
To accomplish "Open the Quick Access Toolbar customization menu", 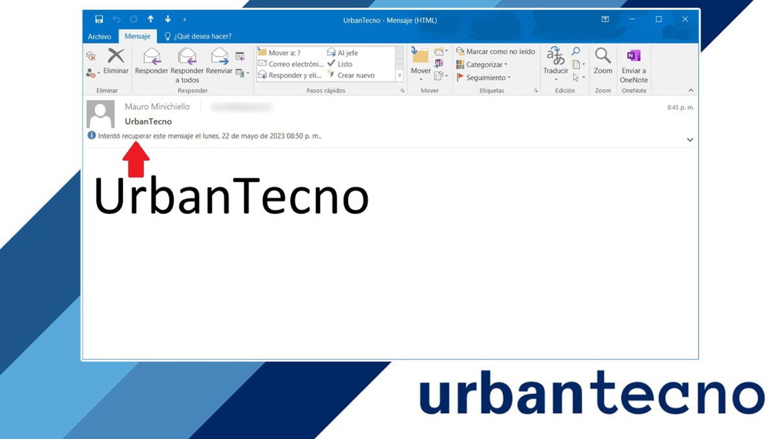I will [186, 20].
